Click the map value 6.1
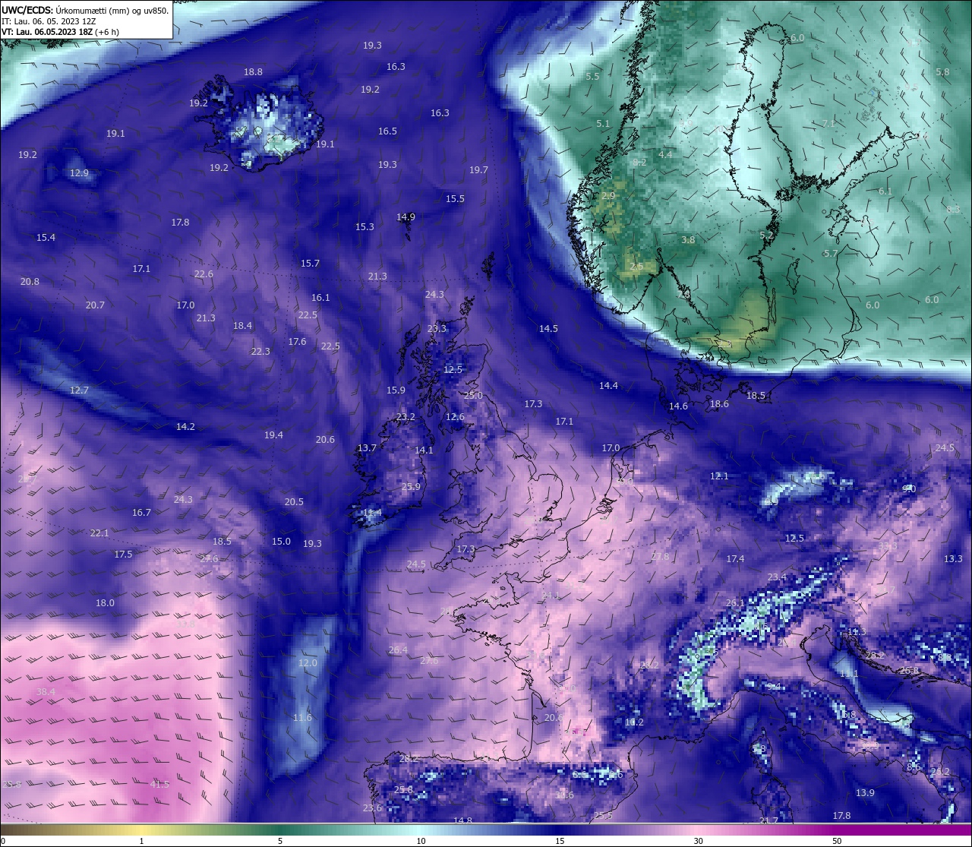The height and width of the screenshot is (847, 972). click(885, 191)
